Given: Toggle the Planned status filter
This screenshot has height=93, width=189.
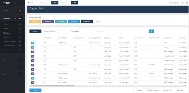Looking at the screenshot, I should coord(48,22).
